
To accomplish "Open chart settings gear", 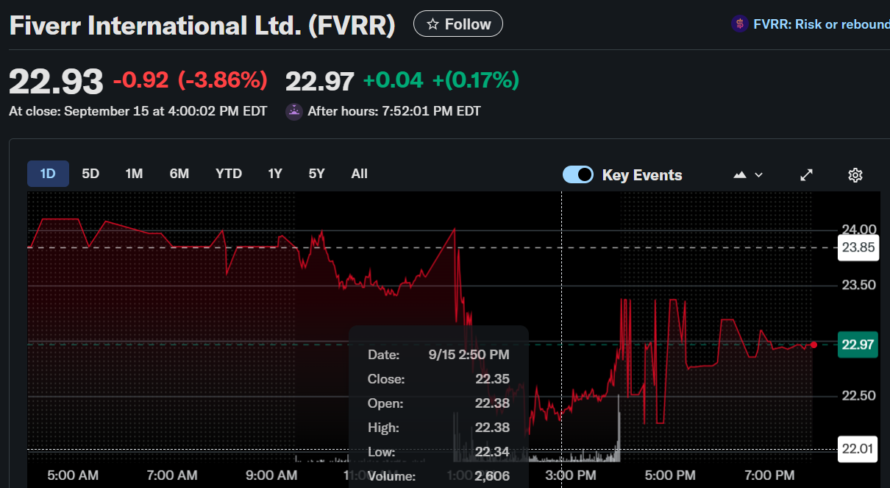I will 855,175.
